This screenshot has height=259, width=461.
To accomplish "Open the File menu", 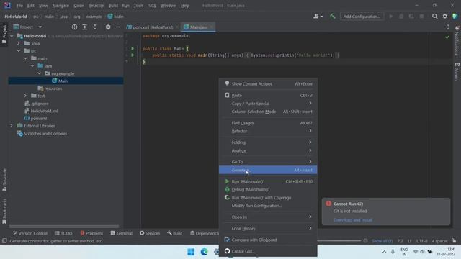I will (19, 6).
